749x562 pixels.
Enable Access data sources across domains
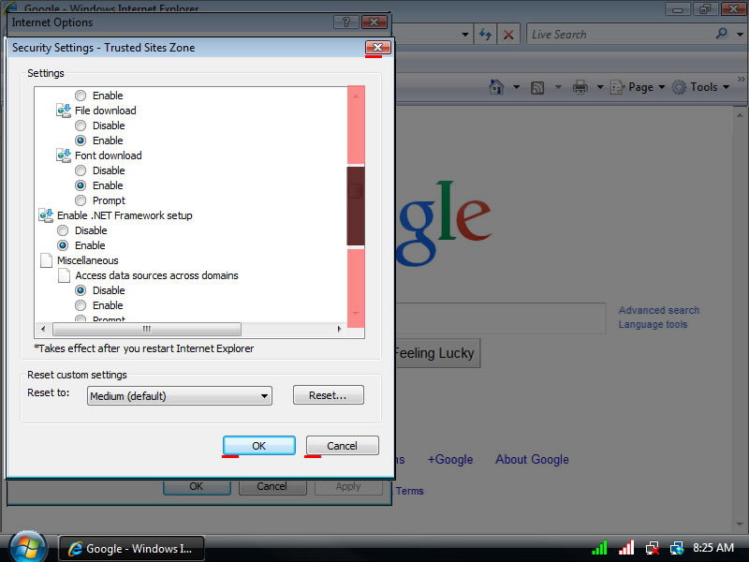click(81, 305)
